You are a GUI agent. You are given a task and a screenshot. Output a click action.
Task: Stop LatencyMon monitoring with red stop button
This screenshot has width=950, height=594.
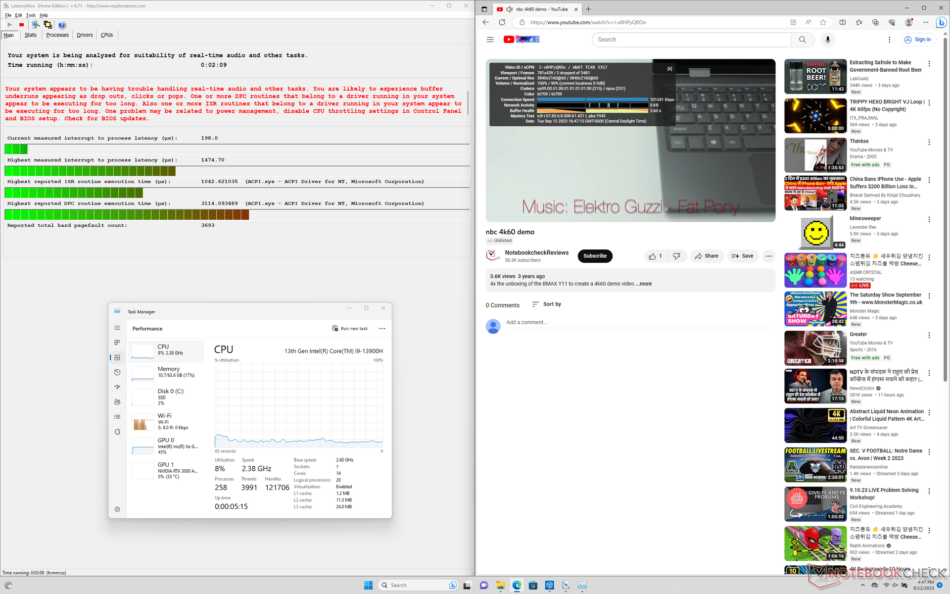[x=21, y=25]
